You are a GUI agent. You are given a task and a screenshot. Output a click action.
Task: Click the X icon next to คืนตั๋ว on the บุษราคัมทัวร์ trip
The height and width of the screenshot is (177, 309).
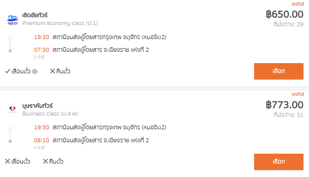tap(45, 161)
